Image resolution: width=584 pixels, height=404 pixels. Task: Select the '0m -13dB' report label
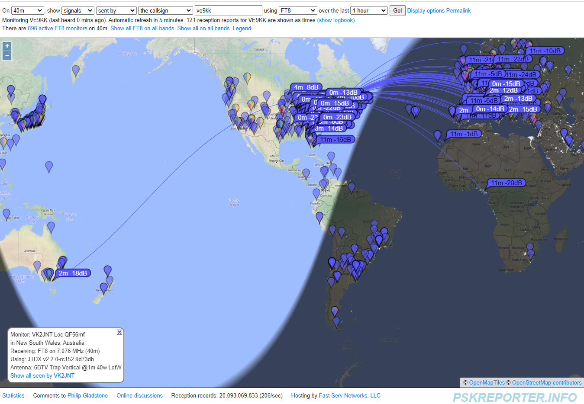click(x=343, y=93)
